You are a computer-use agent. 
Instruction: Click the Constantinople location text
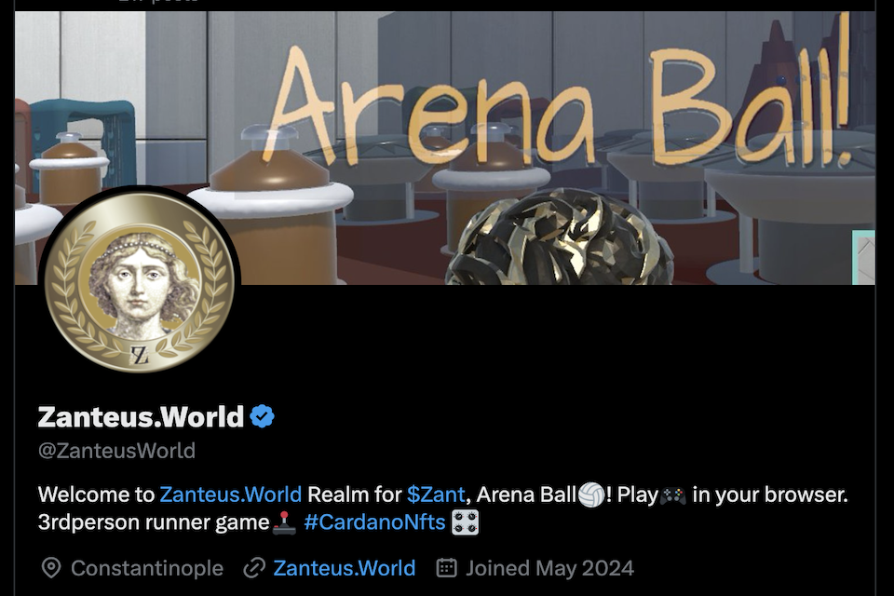tap(147, 568)
